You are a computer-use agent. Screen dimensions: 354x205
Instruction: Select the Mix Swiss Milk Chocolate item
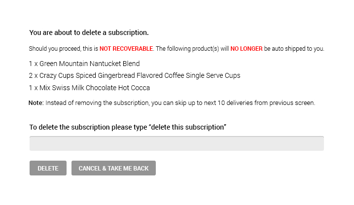tap(89, 88)
